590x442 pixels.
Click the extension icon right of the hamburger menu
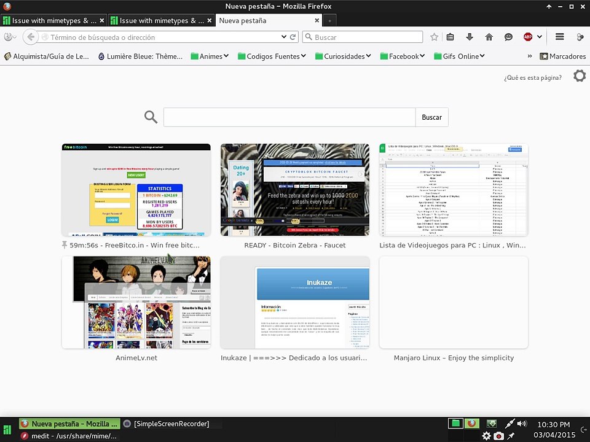[580, 37]
